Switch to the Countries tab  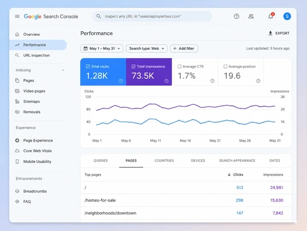click(x=164, y=160)
